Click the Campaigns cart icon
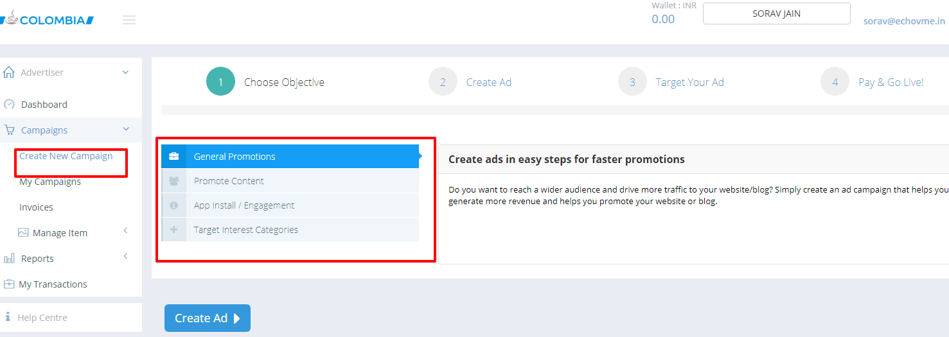949x337 pixels. point(9,130)
